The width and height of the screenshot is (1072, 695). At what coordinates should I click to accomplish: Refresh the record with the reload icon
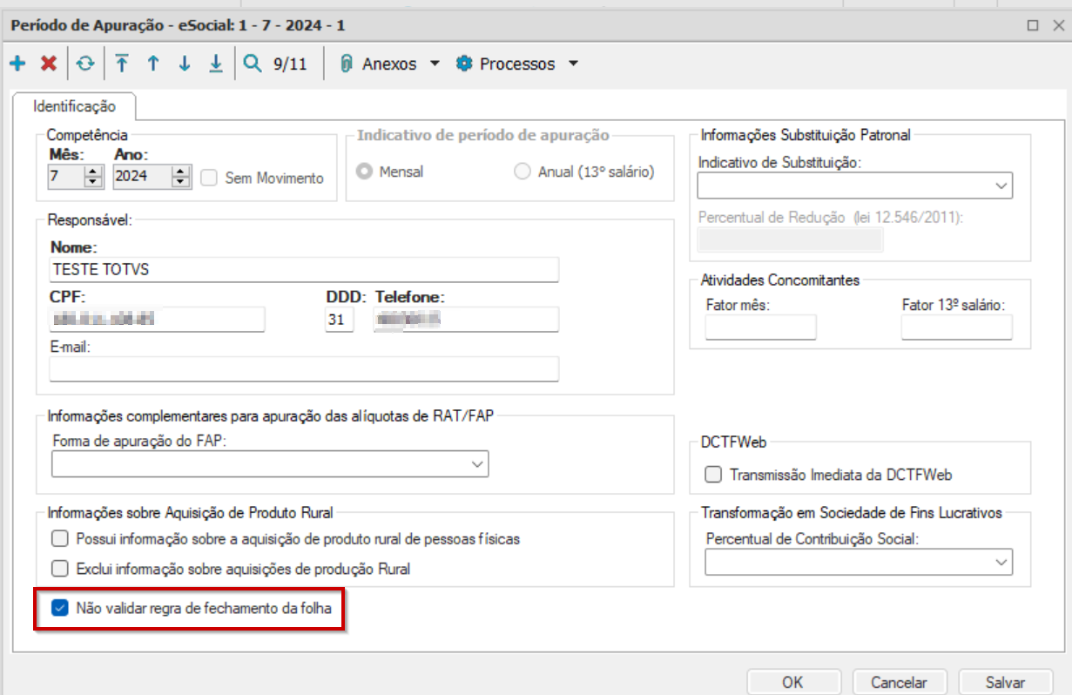pos(85,64)
